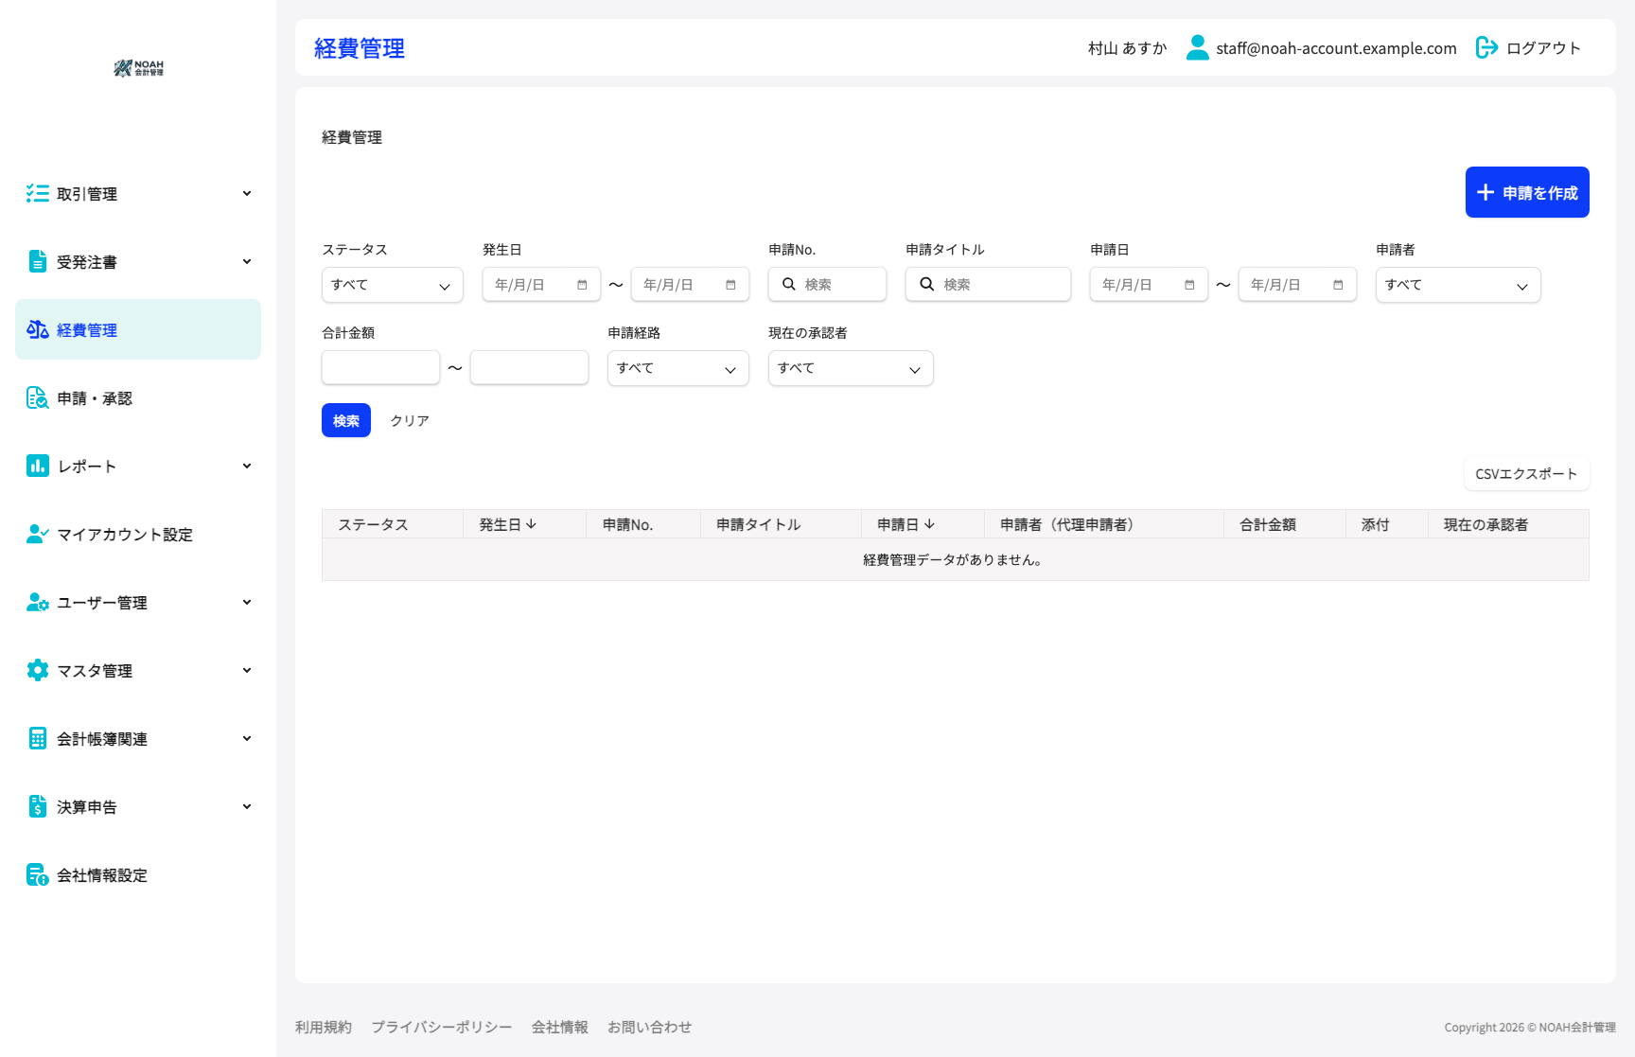
Task: Open 受発注書 in the sidebar
Action: (138, 261)
